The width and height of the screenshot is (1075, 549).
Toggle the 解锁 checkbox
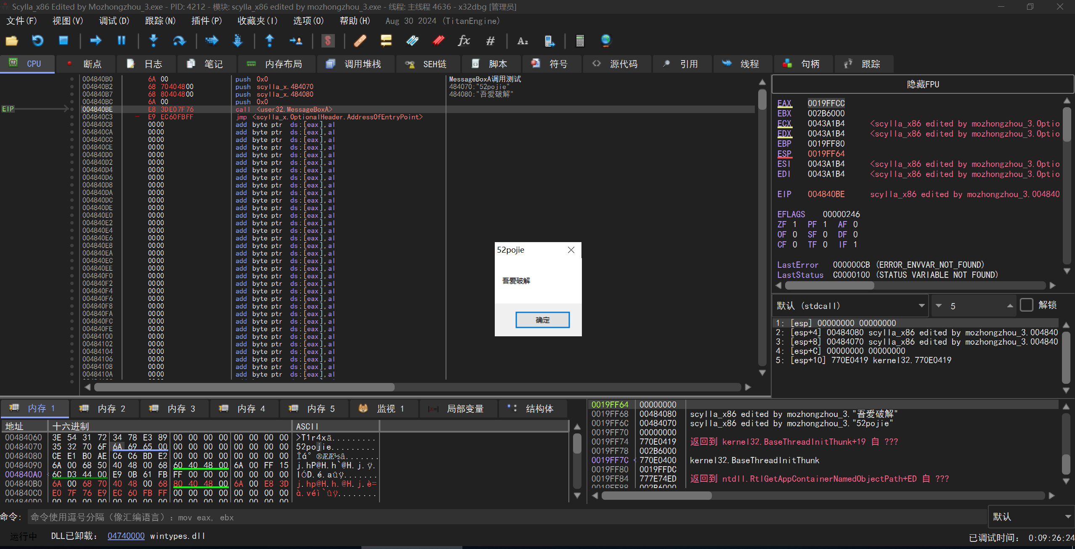[x=1027, y=305]
